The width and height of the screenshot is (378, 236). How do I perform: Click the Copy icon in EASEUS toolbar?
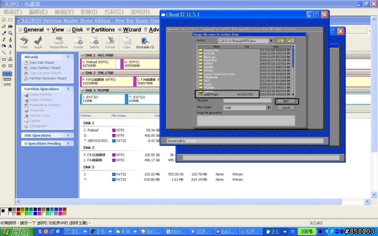[x=126, y=42]
